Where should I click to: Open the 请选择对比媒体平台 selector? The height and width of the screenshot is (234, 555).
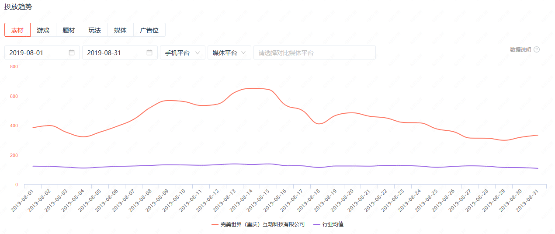(315, 52)
